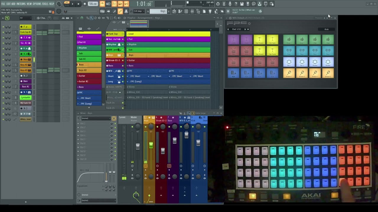This screenshot has height=212, width=378.
Task: Open the FILE menu
Action: pyautogui.click(x=3, y=4)
